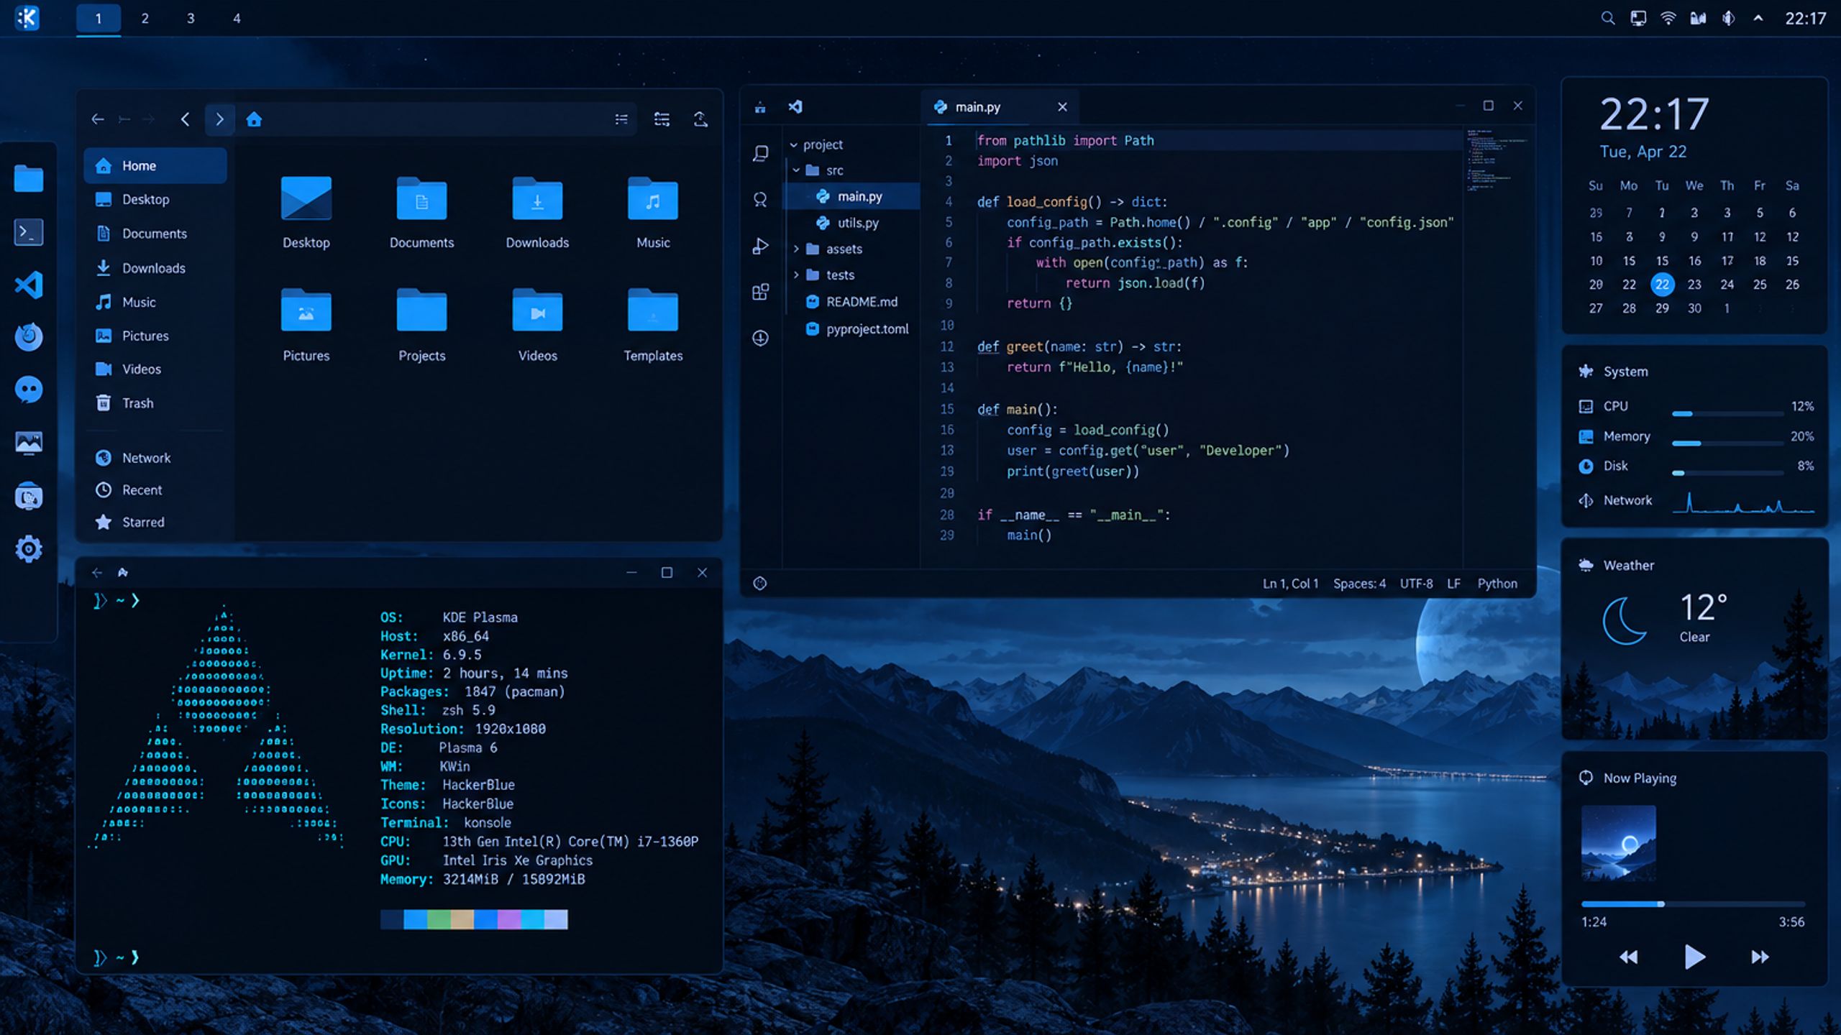Viewport: 1841px width, 1035px height.
Task: Launch VS Code from the dock
Action: coord(29,285)
